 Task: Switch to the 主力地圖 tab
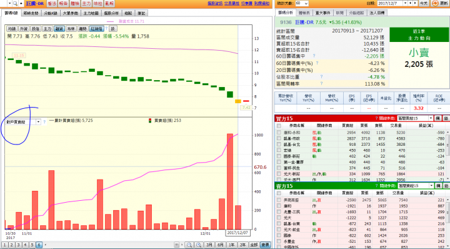click(x=91, y=13)
